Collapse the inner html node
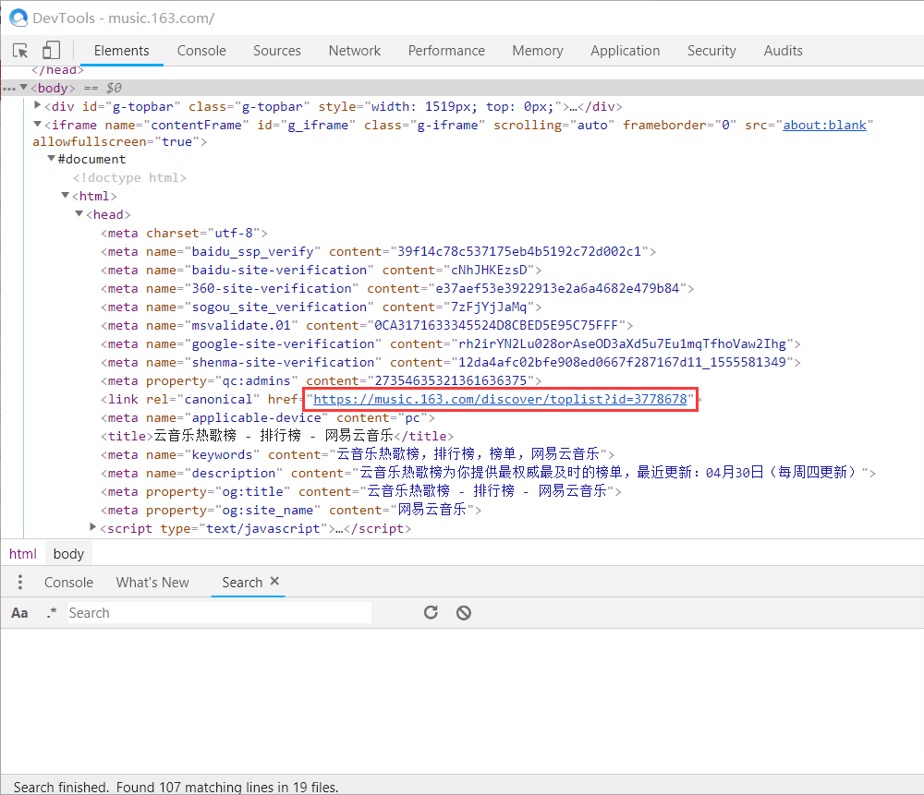This screenshot has width=924, height=795. 66,195
